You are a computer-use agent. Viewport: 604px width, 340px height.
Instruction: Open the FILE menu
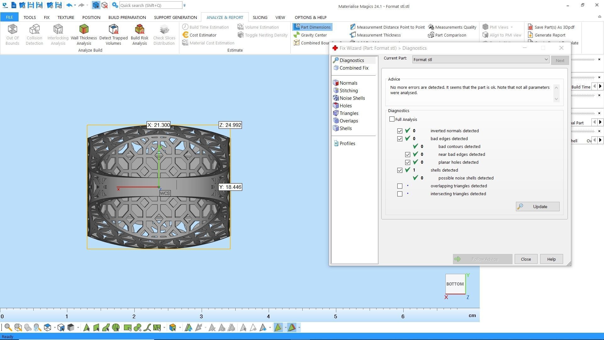[x=9, y=17]
